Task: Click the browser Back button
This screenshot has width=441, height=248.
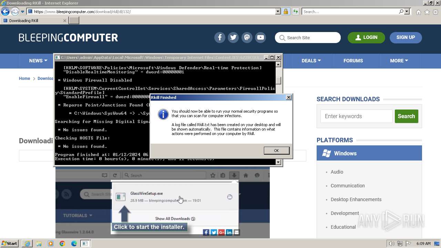Action: [5, 12]
